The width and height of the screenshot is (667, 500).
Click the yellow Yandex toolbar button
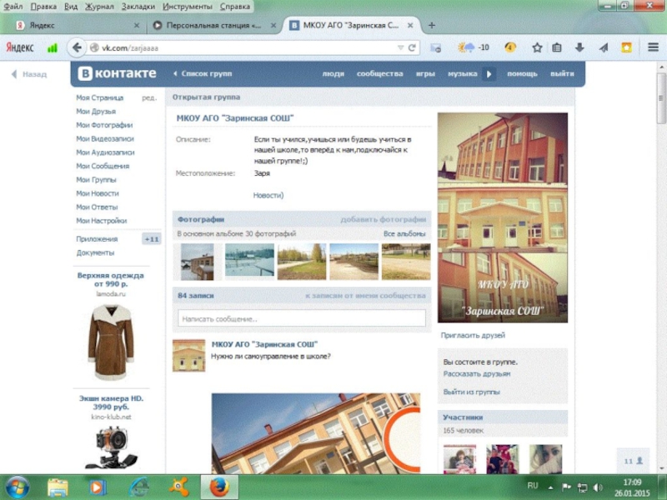pyautogui.click(x=626, y=47)
